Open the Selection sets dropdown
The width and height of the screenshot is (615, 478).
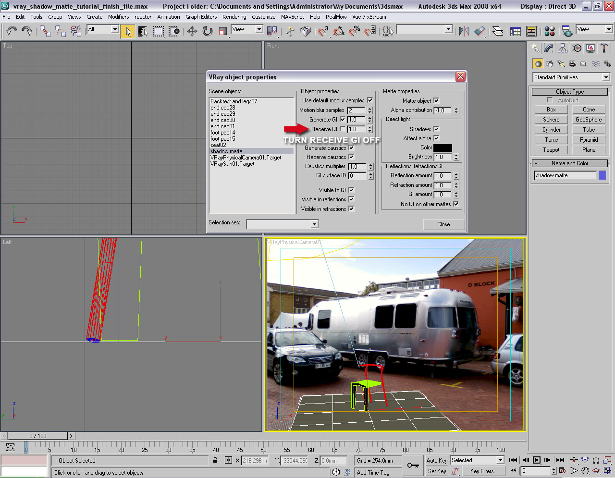(283, 224)
